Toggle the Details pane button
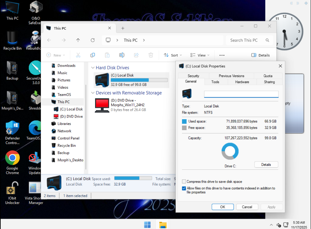 [260, 55]
